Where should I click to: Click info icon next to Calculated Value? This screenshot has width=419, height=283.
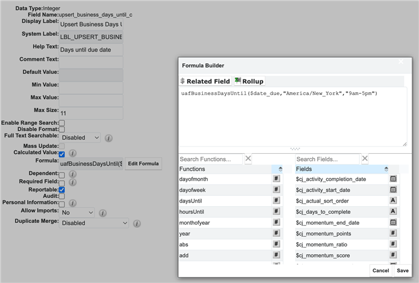point(72,154)
